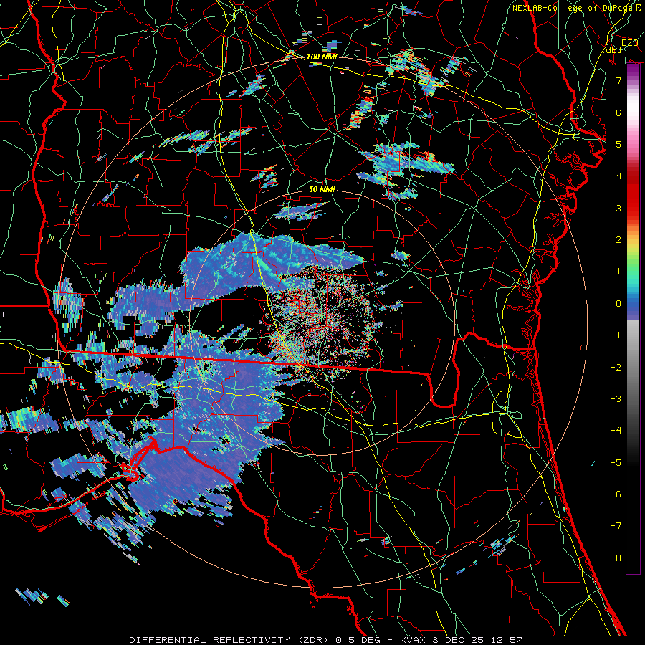The width and height of the screenshot is (645, 645).
Task: Click the DIFFERENTIAL REFLECTIVITY (ZDR) caption text
Action: (230, 640)
